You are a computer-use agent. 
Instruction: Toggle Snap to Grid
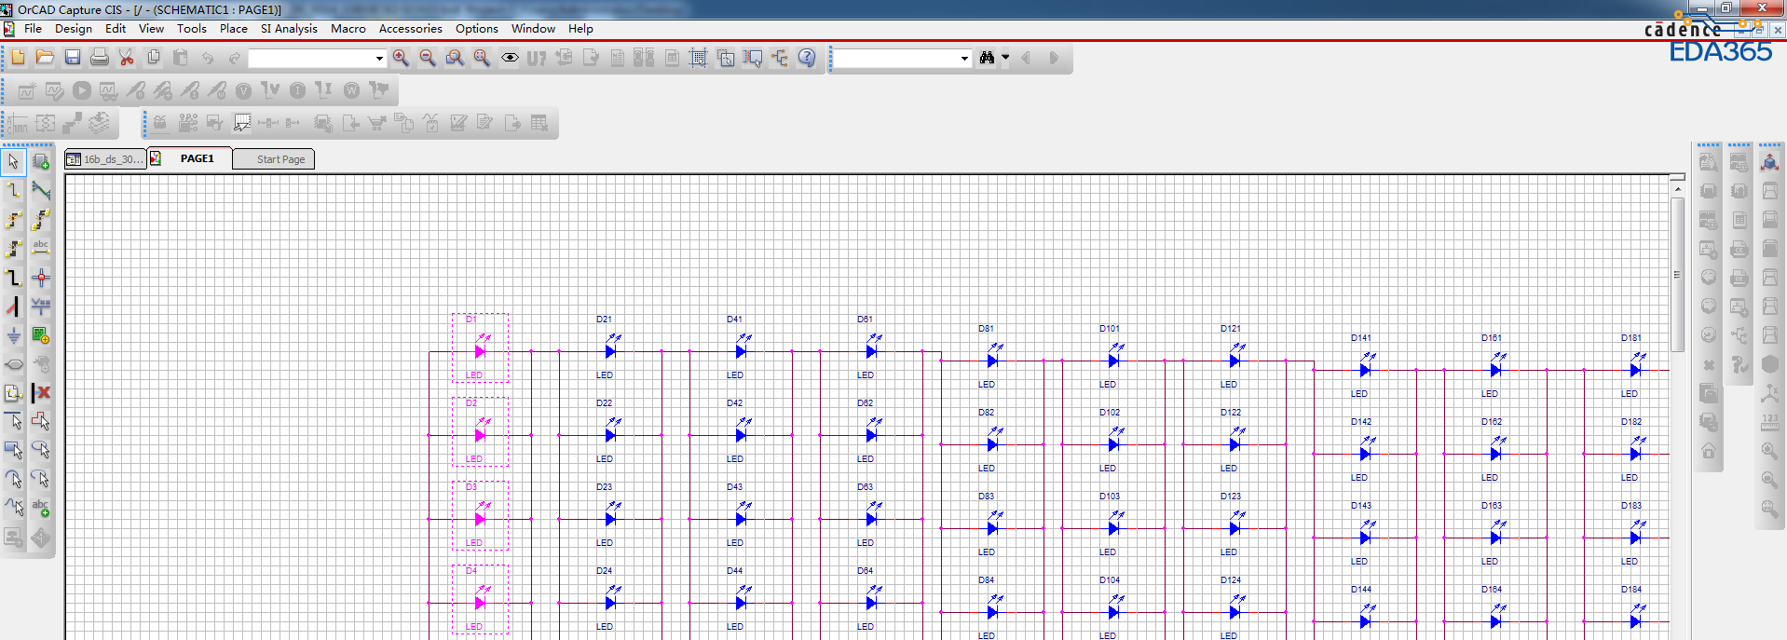(x=699, y=58)
